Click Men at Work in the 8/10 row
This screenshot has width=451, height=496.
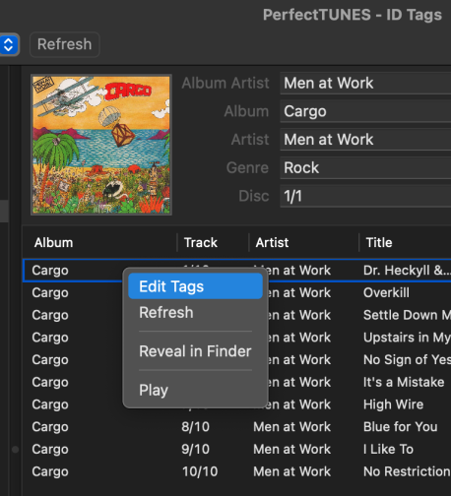click(x=291, y=426)
